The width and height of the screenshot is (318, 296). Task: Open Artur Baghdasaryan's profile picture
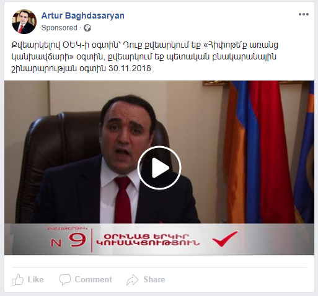pos(24,22)
